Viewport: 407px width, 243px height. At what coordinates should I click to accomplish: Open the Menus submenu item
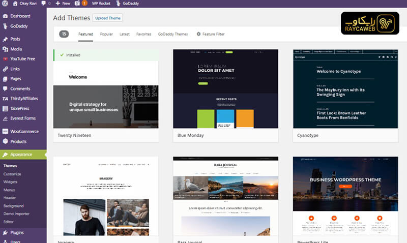pyautogui.click(x=9, y=190)
